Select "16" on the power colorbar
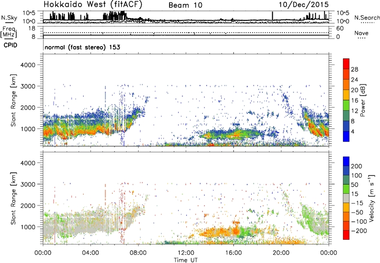The width and height of the screenshot is (380, 263). (x=354, y=101)
